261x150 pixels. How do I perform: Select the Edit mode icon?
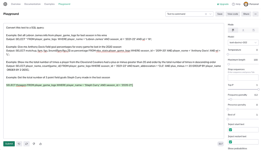coord(253,30)
